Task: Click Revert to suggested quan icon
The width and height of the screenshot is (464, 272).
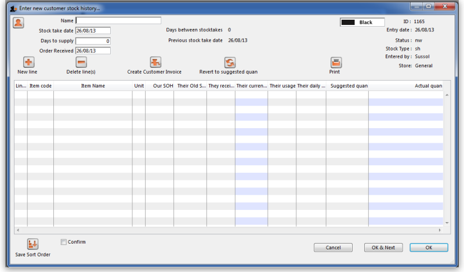Action: tap(230, 63)
